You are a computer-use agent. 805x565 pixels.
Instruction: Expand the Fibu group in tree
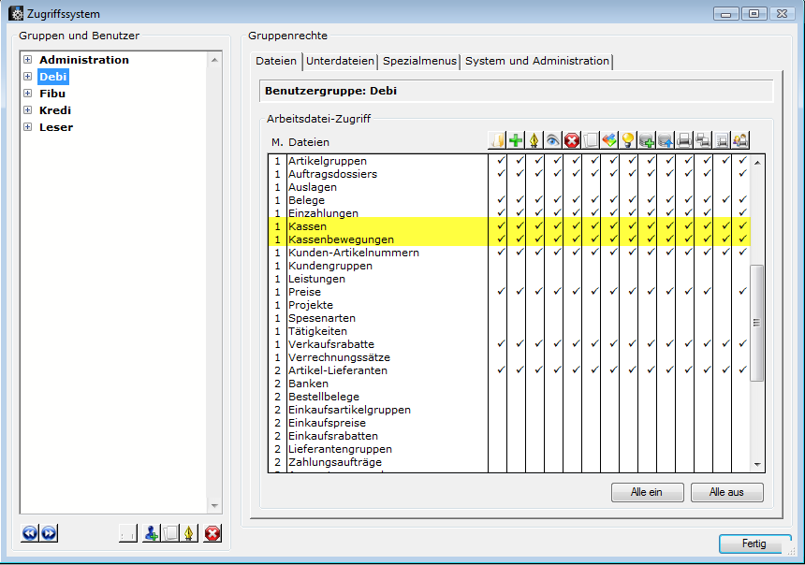click(27, 94)
